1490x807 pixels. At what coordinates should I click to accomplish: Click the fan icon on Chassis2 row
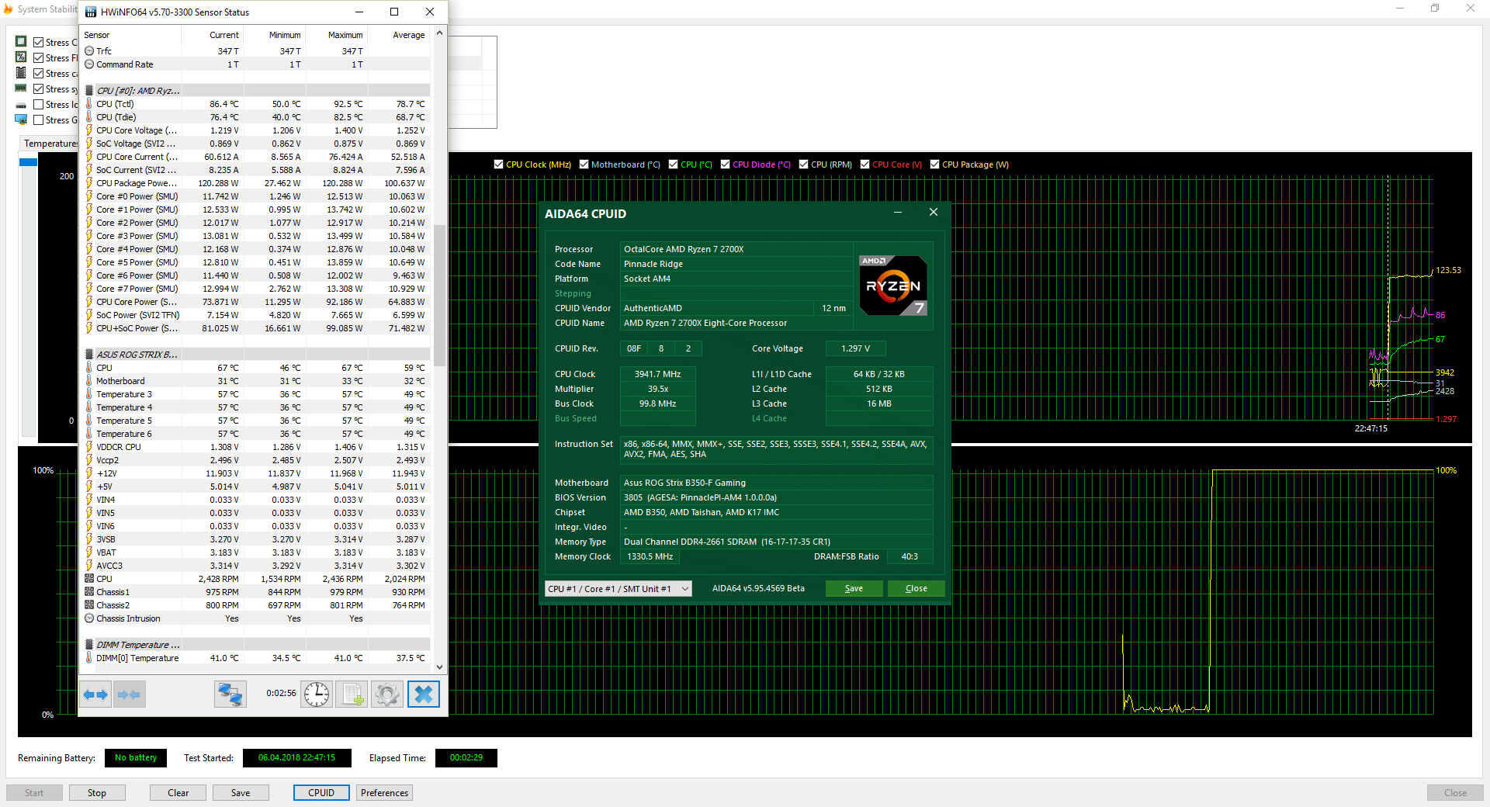(x=89, y=605)
